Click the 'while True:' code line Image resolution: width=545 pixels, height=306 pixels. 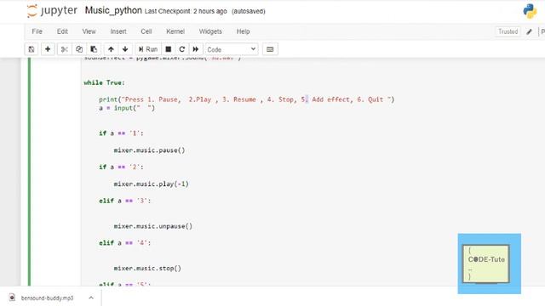pos(104,82)
